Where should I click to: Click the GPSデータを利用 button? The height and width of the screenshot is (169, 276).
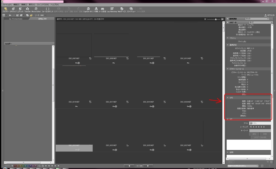coord(260,137)
